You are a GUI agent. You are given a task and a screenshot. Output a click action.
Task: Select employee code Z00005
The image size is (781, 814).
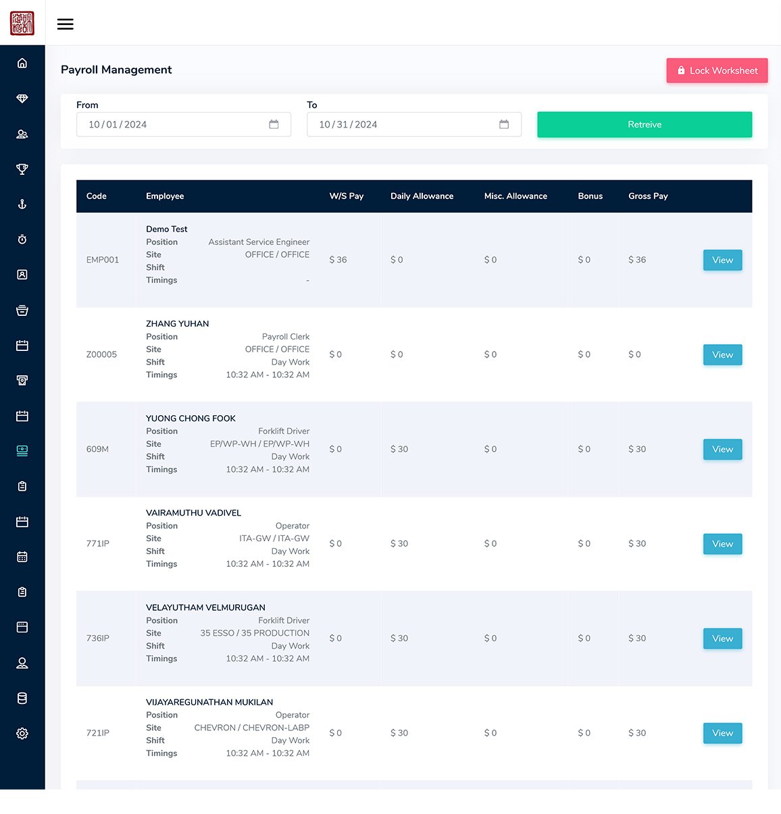click(101, 354)
